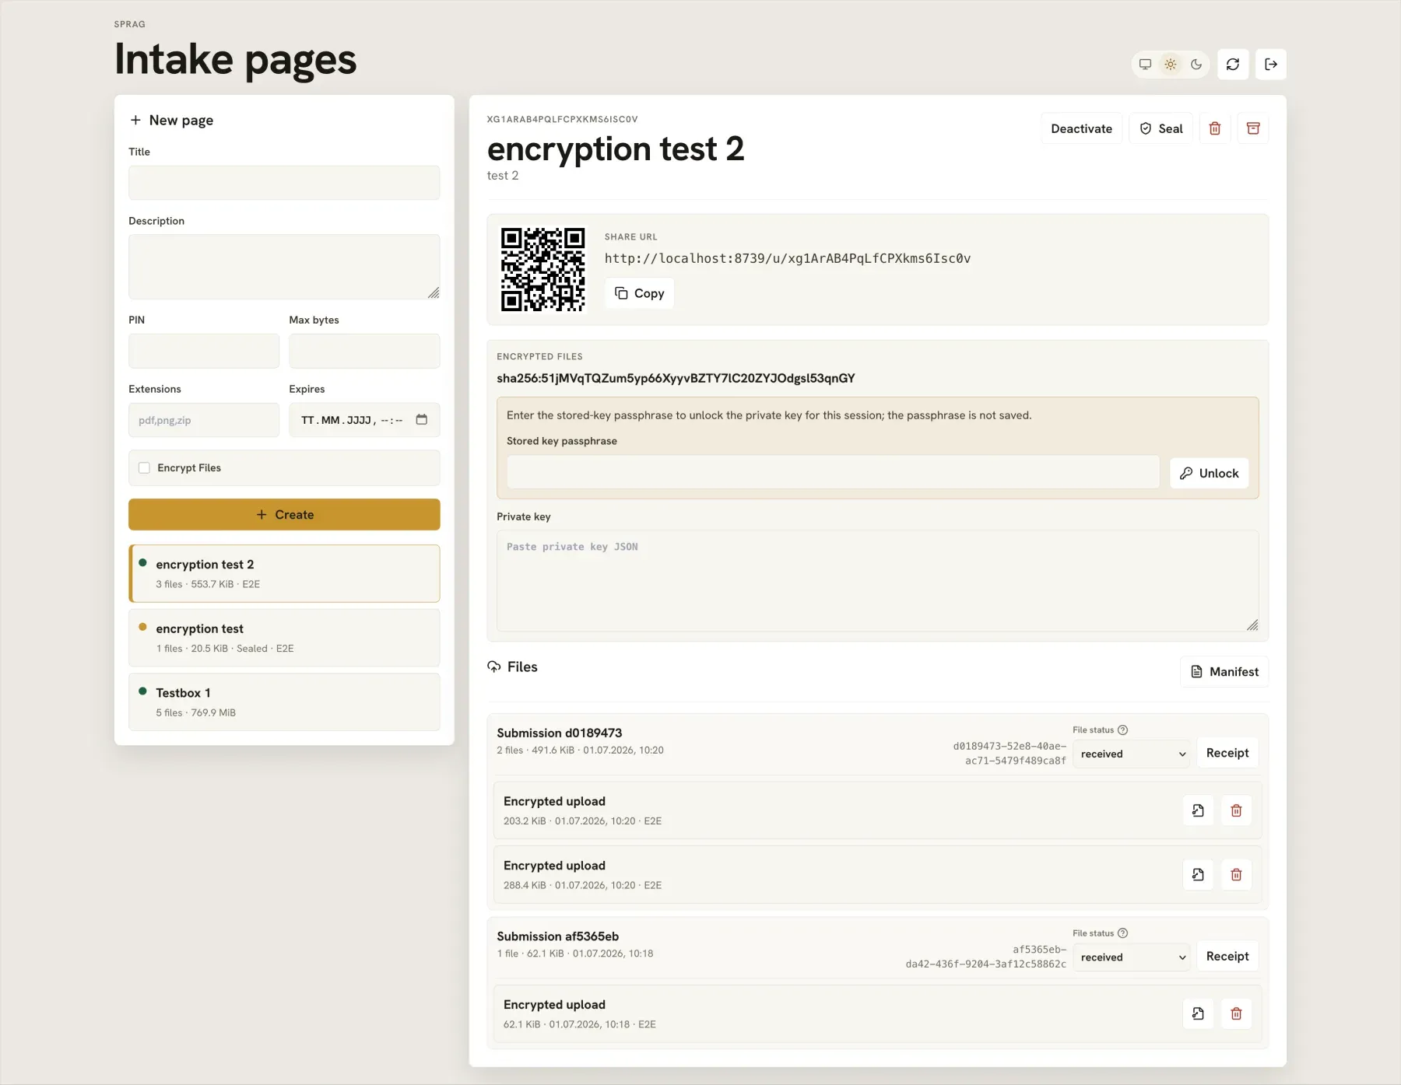
Task: Click the Submission af5365eb heading
Action: click(558, 936)
